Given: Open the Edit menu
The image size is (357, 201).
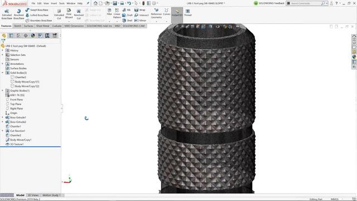Looking at the screenshot, I should [x=40, y=3].
